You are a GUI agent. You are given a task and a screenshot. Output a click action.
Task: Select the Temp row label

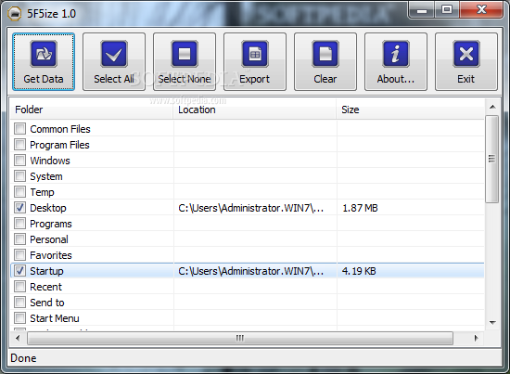42,192
